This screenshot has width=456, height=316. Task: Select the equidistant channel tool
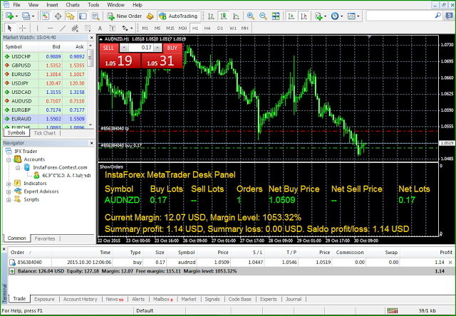[x=75, y=28]
